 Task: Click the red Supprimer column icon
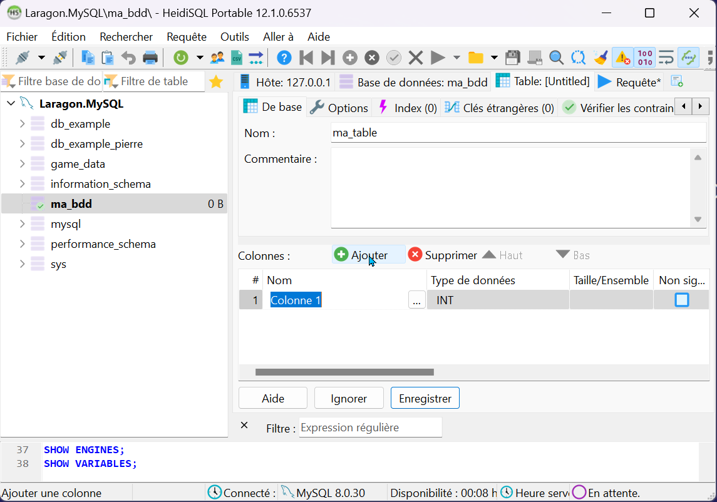pyautogui.click(x=415, y=255)
